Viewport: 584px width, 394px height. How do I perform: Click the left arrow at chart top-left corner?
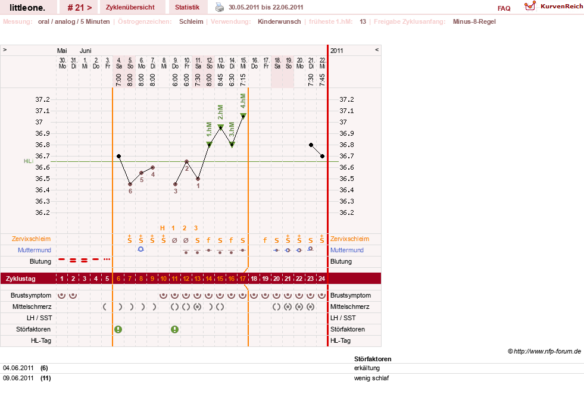point(5,49)
